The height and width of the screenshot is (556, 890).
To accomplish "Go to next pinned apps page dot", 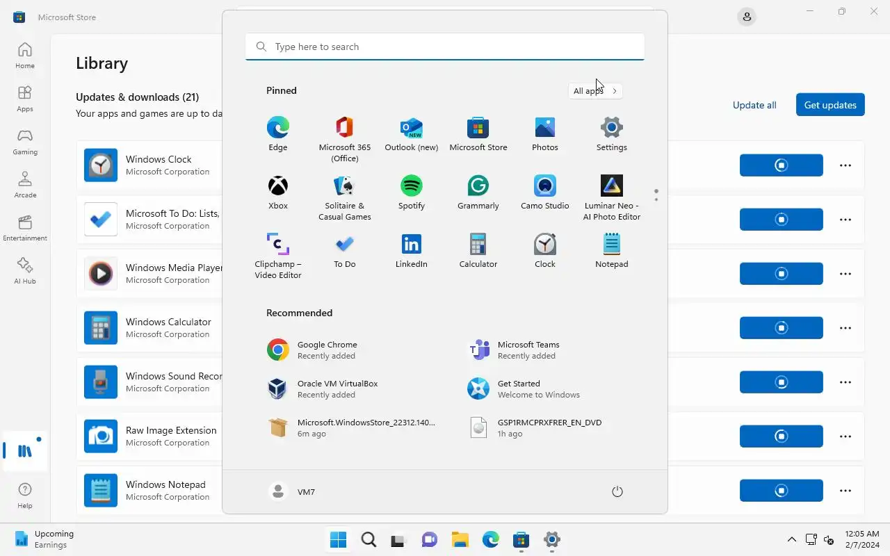I will (656, 200).
